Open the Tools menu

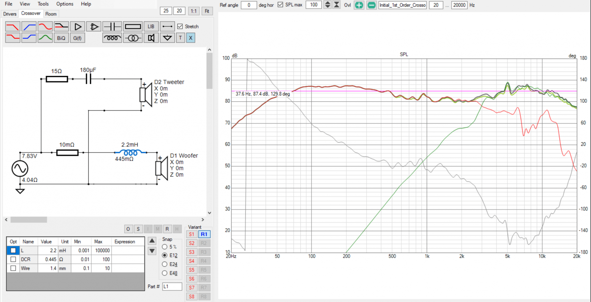[x=43, y=4]
